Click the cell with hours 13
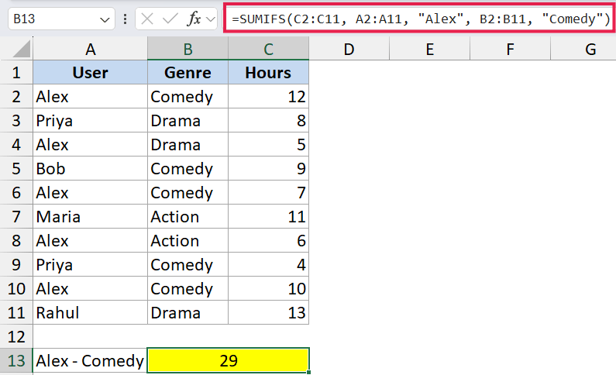 (268, 312)
